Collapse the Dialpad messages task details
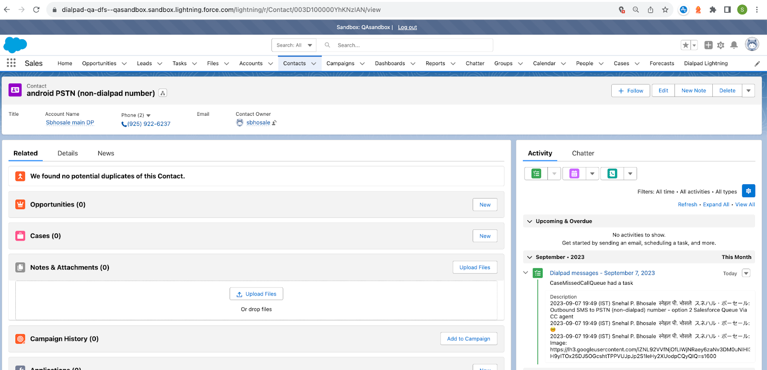The image size is (767, 370). [525, 273]
